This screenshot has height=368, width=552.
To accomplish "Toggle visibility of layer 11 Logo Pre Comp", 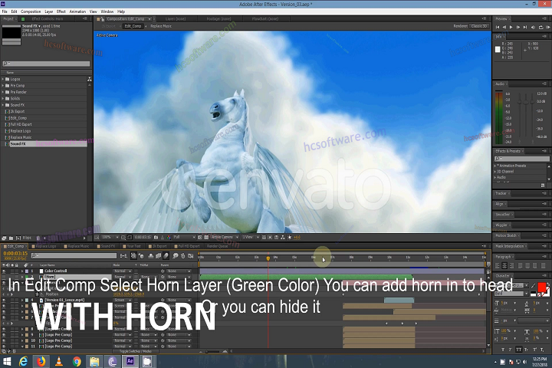I will click(x=4, y=347).
